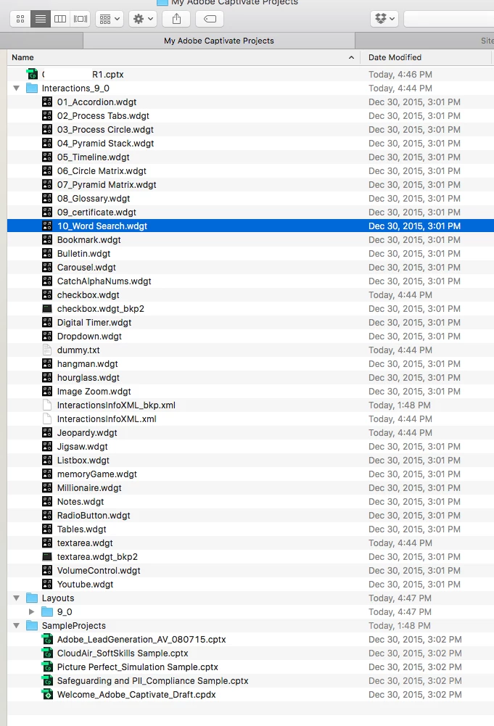The height and width of the screenshot is (726, 494).
Task: Select Carousel.wdgt file name
Action: tap(86, 267)
